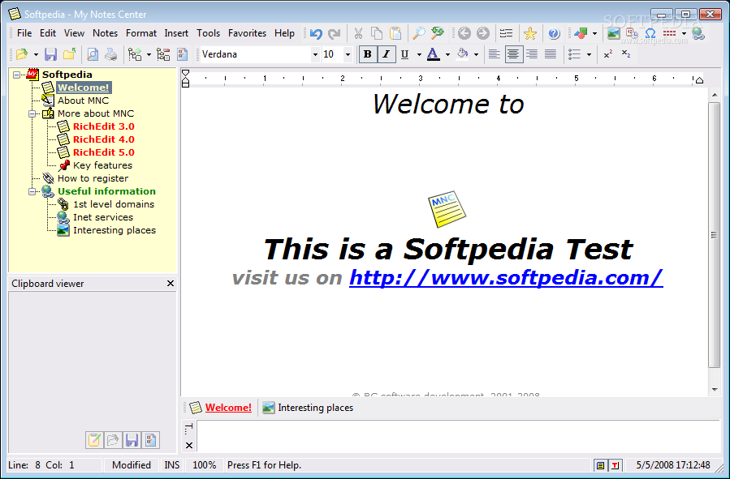Open the Insert menu
Viewport: 730px width, 479px height.
pos(176,33)
